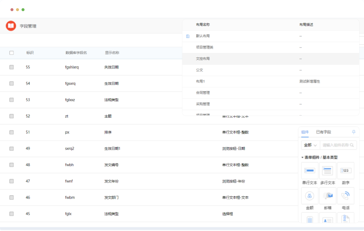The image size is (364, 231).
Task: Tick the checkbox for field fwbh
Action: [x=12, y=165]
